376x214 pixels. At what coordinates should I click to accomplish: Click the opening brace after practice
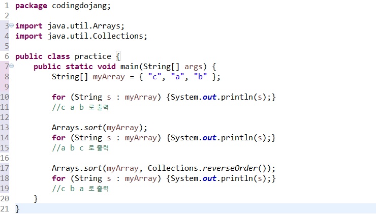coord(118,56)
